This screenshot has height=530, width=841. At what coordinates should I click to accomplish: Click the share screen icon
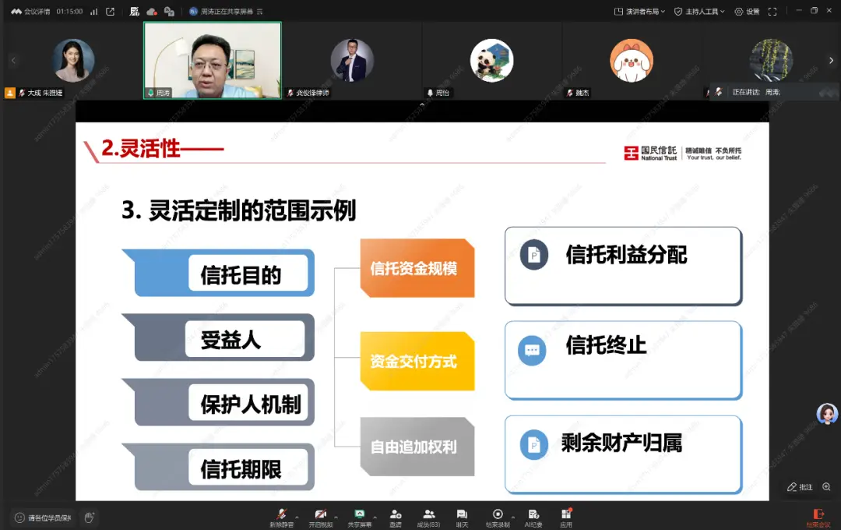tap(360, 515)
